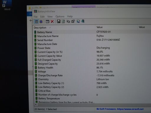Select the Serial Number row

pyautogui.click(x=92, y=40)
